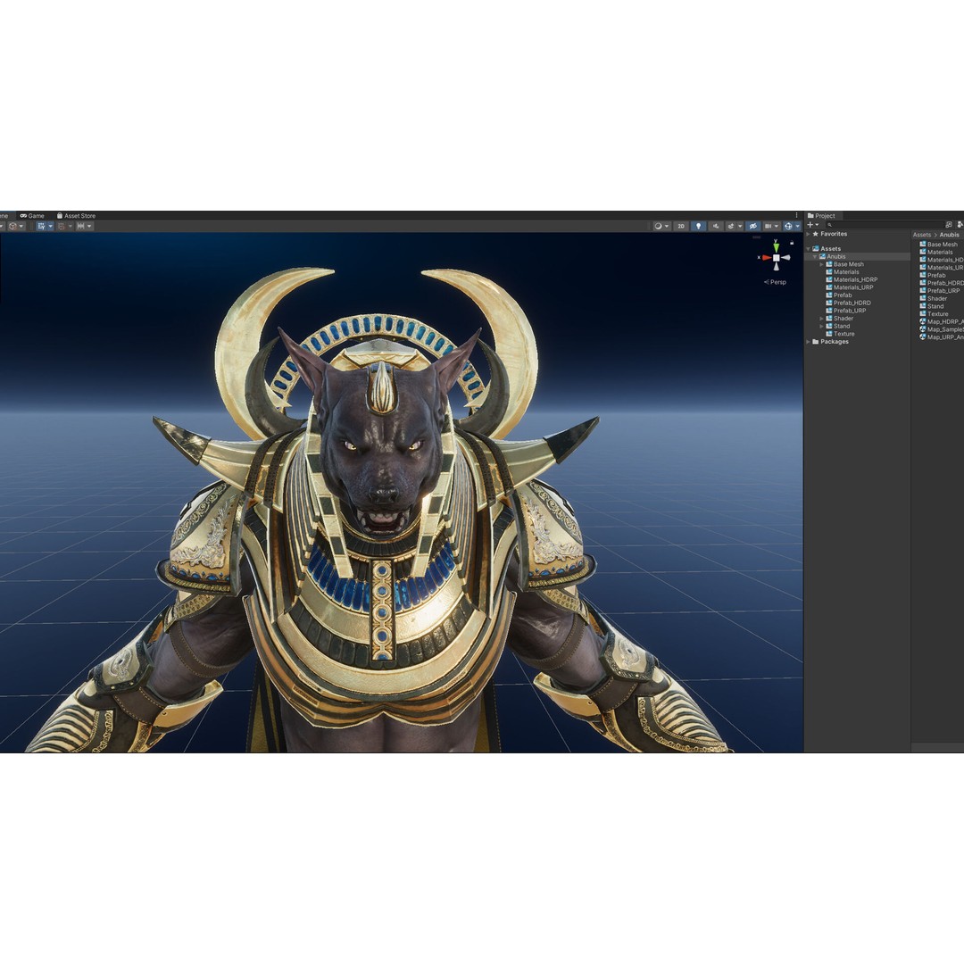The image size is (964, 964).
Task: Open the scene camera dropdown arrow
Action: [x=777, y=226]
